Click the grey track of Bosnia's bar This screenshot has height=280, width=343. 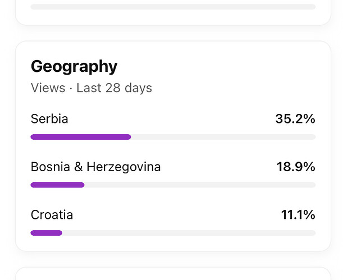200,185
